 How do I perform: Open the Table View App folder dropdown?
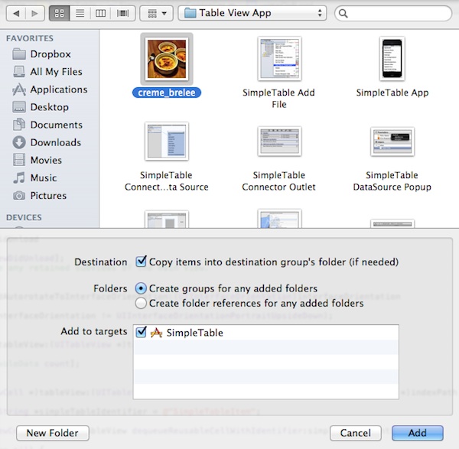tap(252, 14)
